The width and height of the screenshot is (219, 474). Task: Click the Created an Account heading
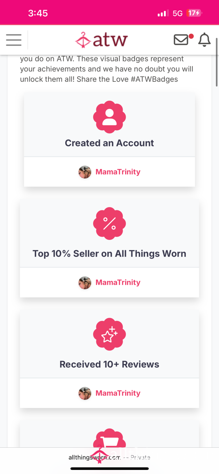[109, 143]
